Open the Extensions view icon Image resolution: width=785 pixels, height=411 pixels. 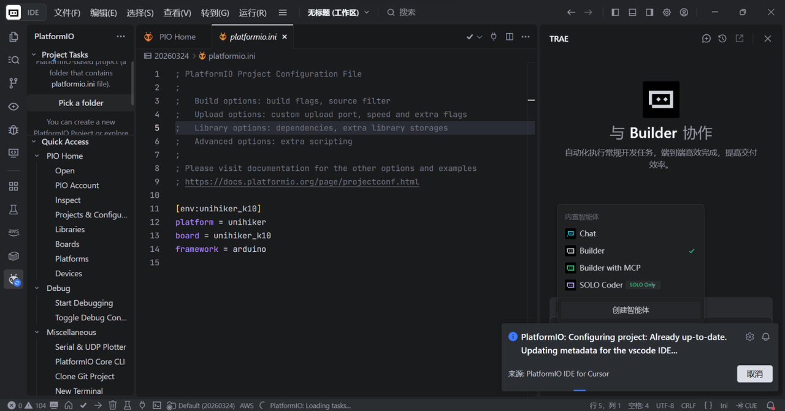pyautogui.click(x=13, y=186)
